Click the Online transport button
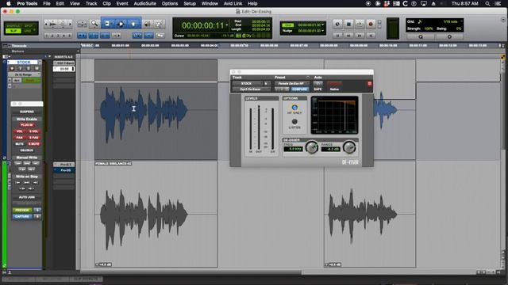This screenshot has width=508, height=285. [x=337, y=24]
